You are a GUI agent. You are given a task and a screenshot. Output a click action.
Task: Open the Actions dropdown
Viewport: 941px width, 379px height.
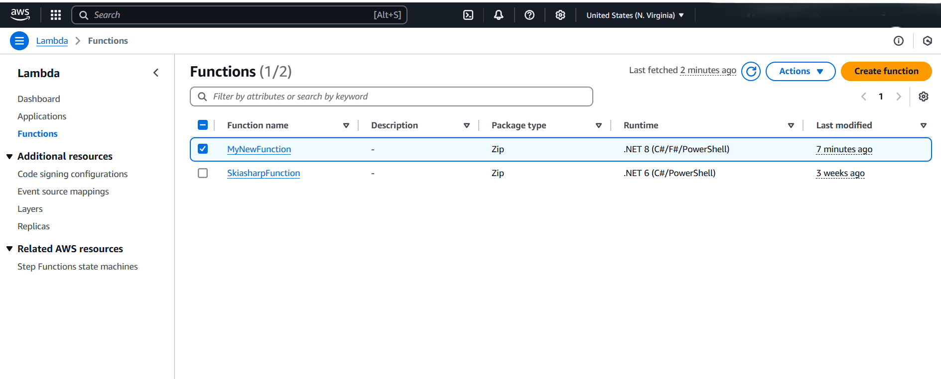801,71
